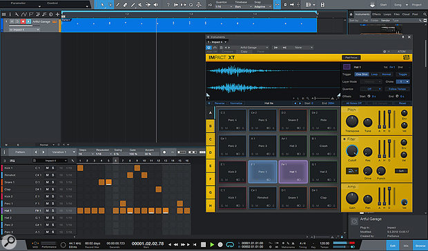Click the magnifier zoom icon under waveform
Screen dimensions: 428x251
(x=308, y=99)
